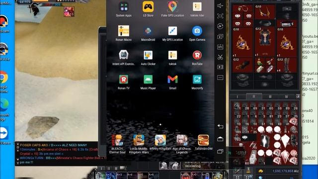Launch LD Store app

[x=148, y=6]
